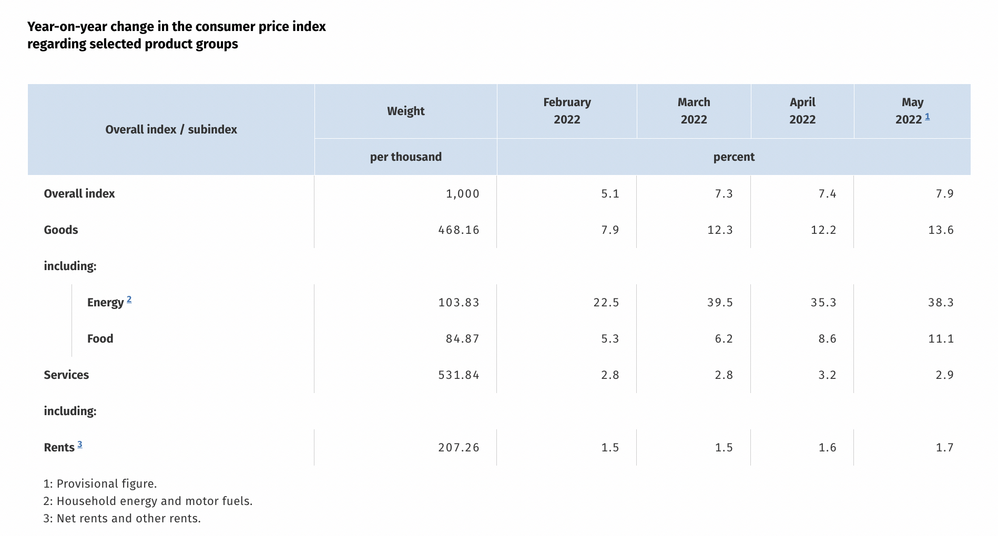Click the Services row label
The image size is (998, 536).
66,375
